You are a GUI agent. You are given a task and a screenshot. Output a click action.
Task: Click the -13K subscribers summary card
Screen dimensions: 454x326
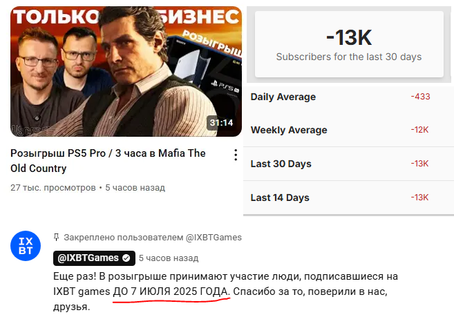click(x=349, y=44)
